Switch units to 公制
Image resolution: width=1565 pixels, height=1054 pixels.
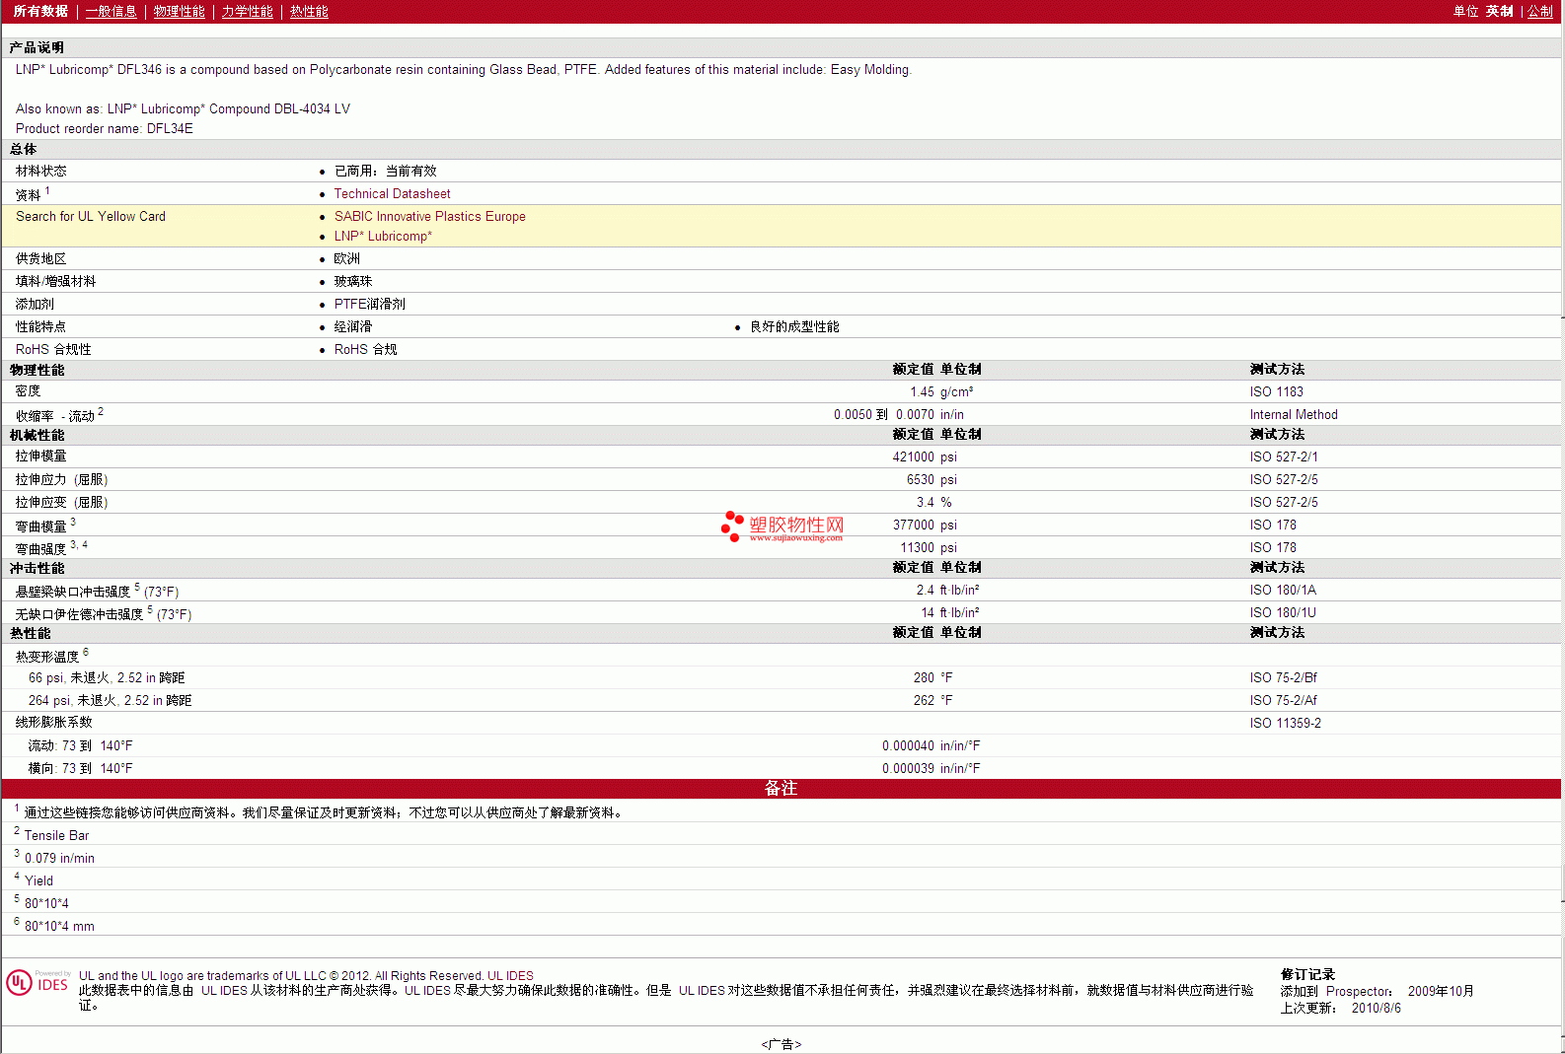coord(1540,12)
